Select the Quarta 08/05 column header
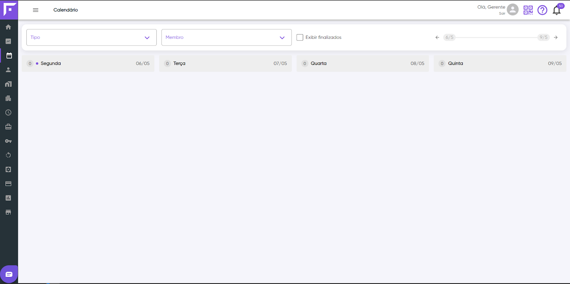Viewport: 570px width, 284px height. coord(363,63)
